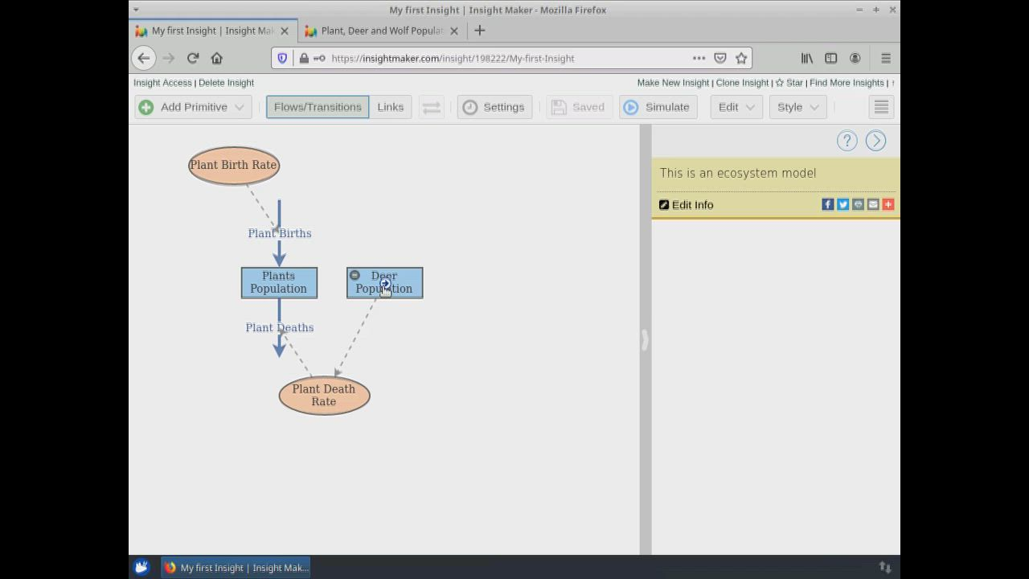Open the hamburger menu in Insight Maker toolbar

881,107
